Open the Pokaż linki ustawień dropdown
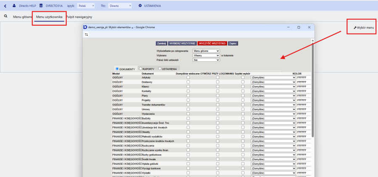Screen dimensions: 378x177 [x=206, y=60]
